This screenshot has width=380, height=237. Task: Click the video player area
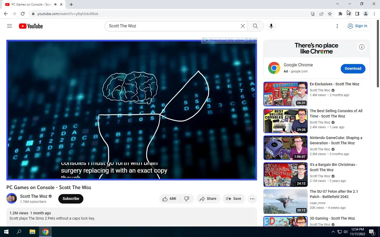click(132, 110)
